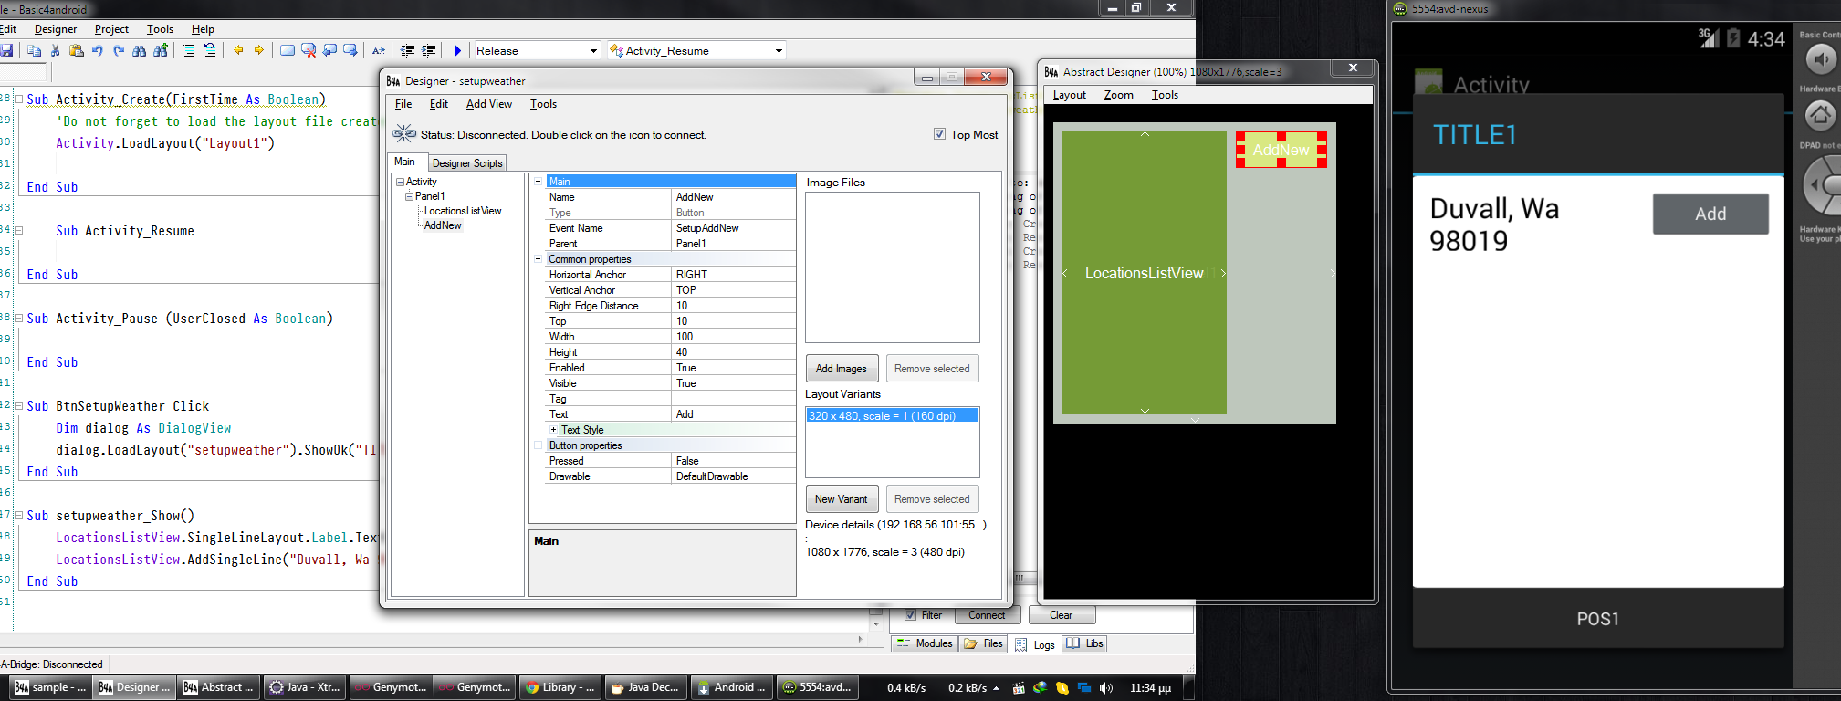Screen dimensions: 1841x701
Task: Open the Designer File menu
Action: (x=403, y=104)
